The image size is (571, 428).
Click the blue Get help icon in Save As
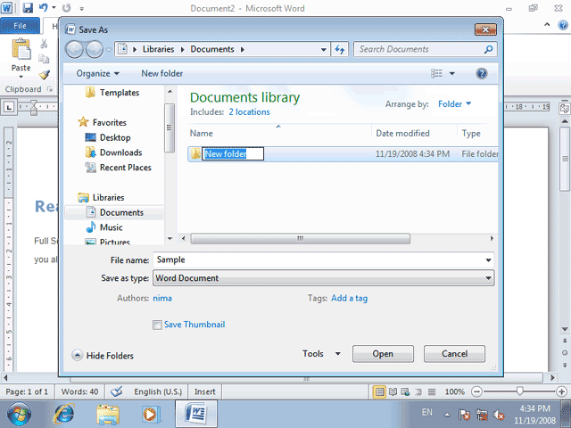(482, 74)
